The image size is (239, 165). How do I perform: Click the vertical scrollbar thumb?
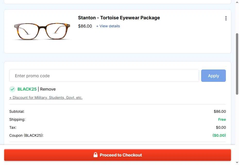pos(237,64)
